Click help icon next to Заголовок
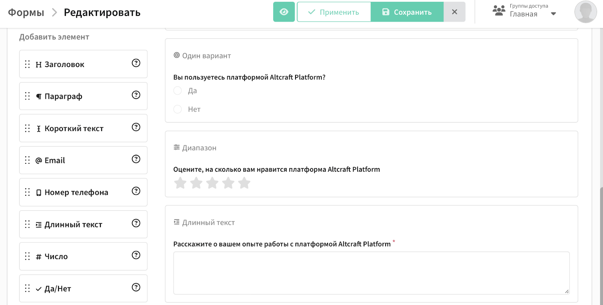Screen dimensions: 603x305 click(x=136, y=63)
